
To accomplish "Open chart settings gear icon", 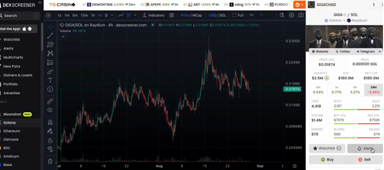I will (291, 15).
